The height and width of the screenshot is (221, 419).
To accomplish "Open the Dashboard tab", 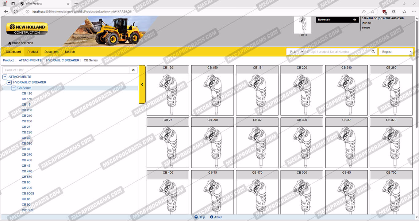I will pos(13,52).
